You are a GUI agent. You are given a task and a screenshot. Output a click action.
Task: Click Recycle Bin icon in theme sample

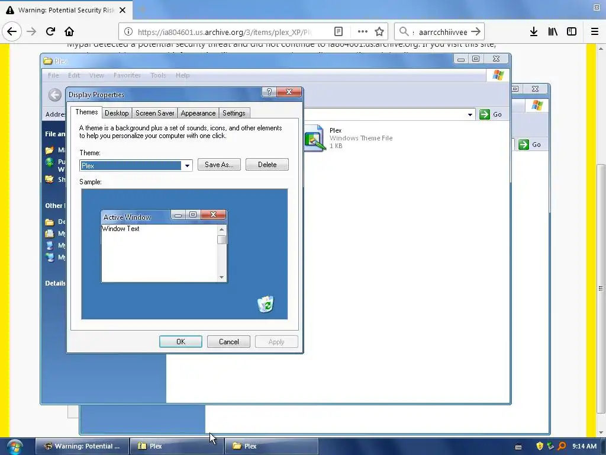(x=266, y=304)
